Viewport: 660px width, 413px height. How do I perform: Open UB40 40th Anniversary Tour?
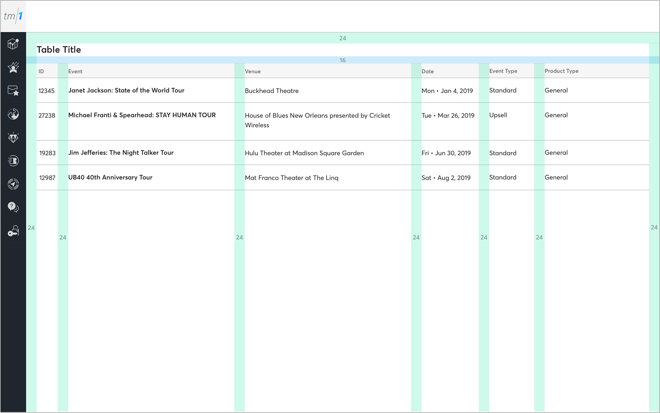pos(110,177)
